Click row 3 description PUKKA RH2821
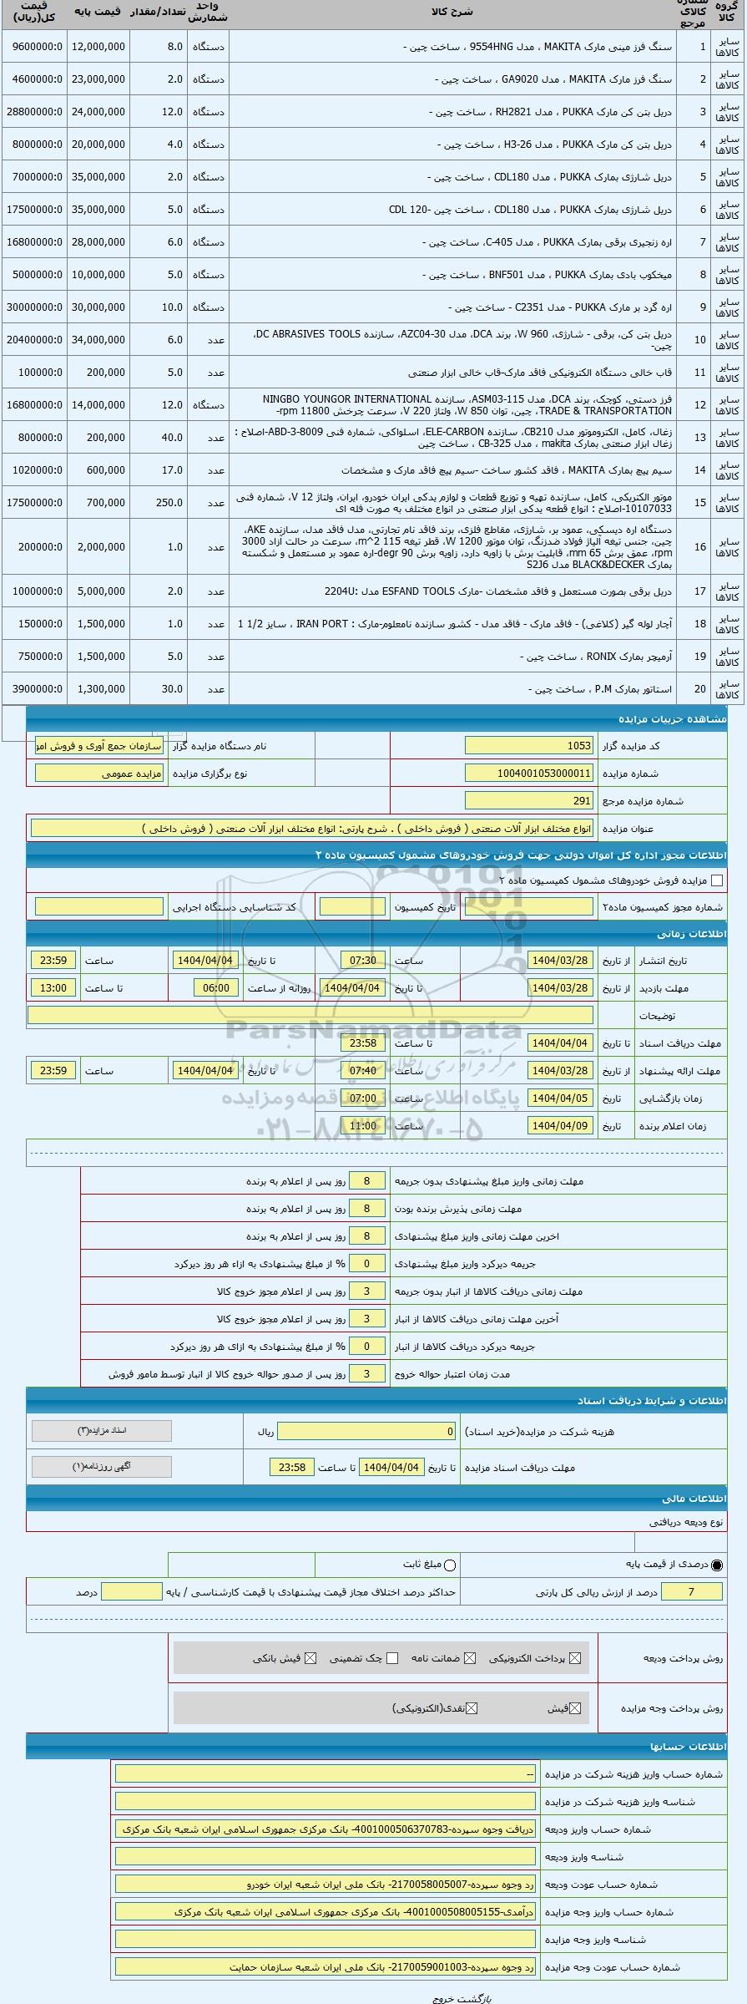Viewport: 747px width, 2004px height. pos(550,112)
